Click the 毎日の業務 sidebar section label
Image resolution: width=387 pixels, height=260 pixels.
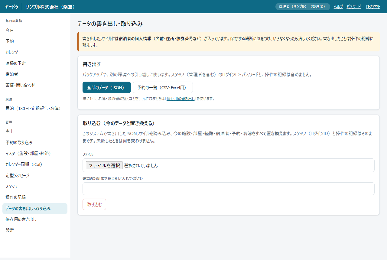point(14,21)
